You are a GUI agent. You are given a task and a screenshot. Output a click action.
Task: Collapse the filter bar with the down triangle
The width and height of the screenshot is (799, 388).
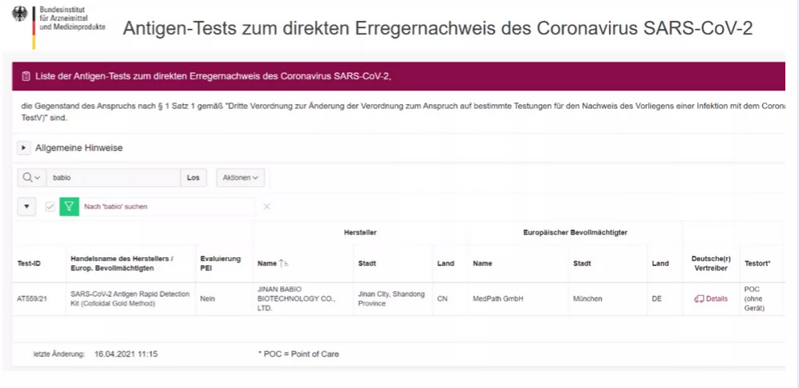point(26,206)
